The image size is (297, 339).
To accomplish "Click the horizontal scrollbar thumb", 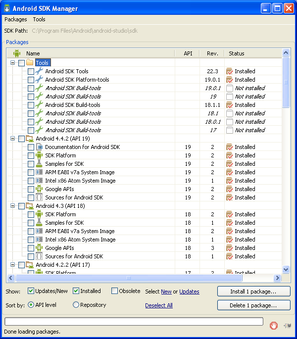I will [129, 278].
